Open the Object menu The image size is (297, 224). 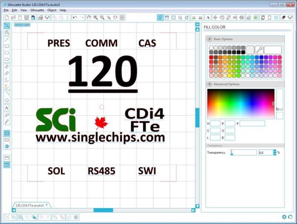pos(52,10)
